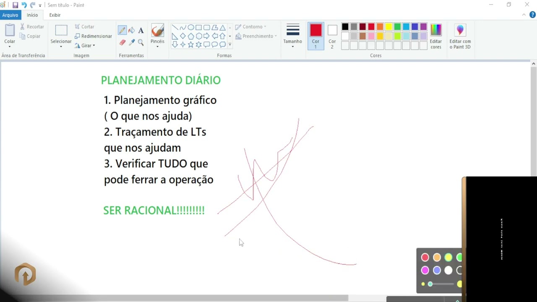Viewport: 537px width, 302px height.
Task: Click the vertical scrollbar up arrow
Action: (534, 64)
